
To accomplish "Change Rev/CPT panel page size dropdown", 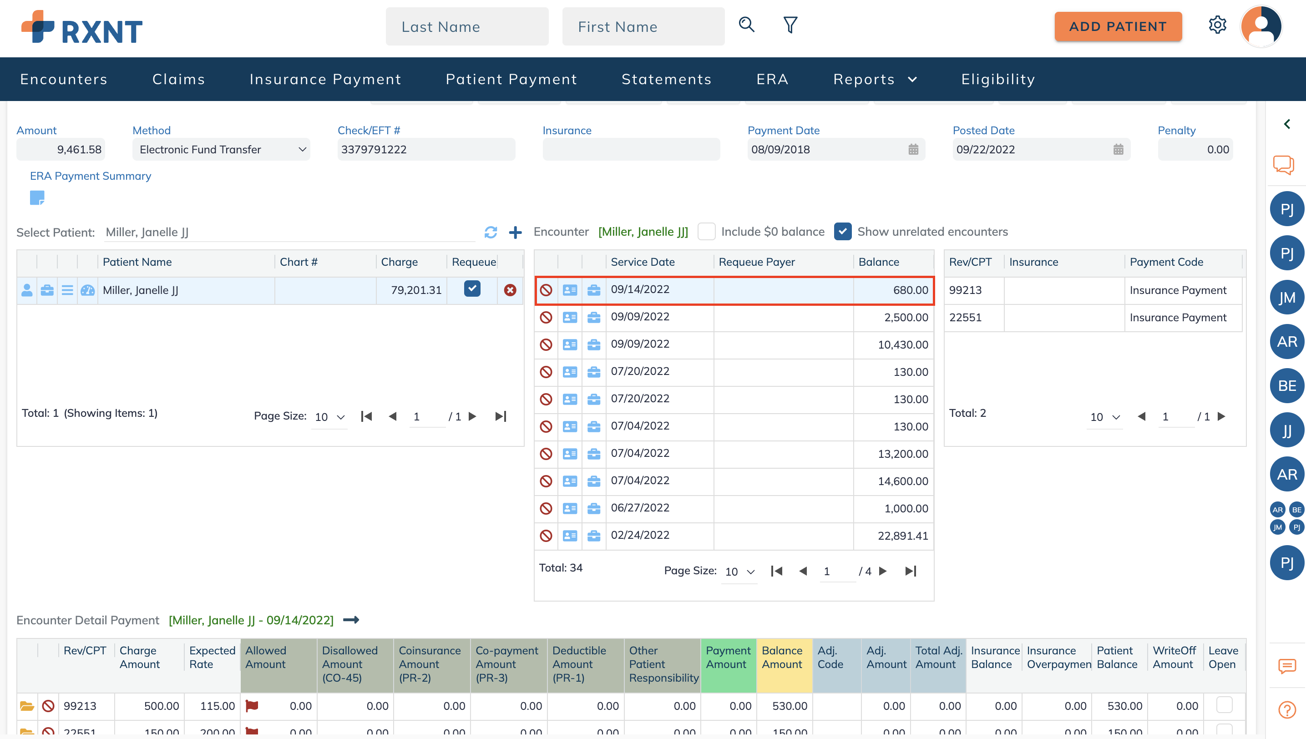I will [x=1105, y=417].
